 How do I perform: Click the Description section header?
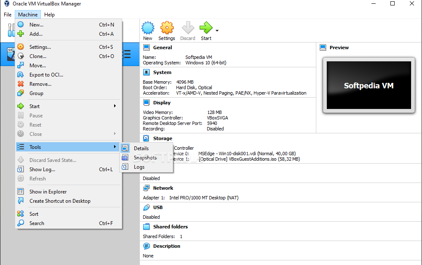coord(167,246)
